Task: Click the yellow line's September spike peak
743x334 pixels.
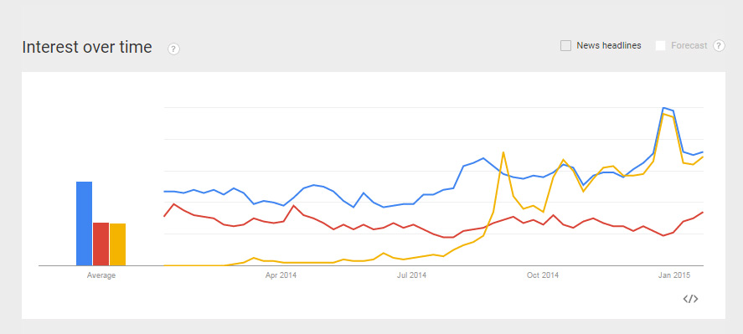Action: coord(503,152)
